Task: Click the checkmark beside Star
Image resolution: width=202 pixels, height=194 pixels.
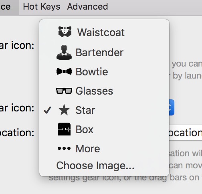Action: coord(47,110)
